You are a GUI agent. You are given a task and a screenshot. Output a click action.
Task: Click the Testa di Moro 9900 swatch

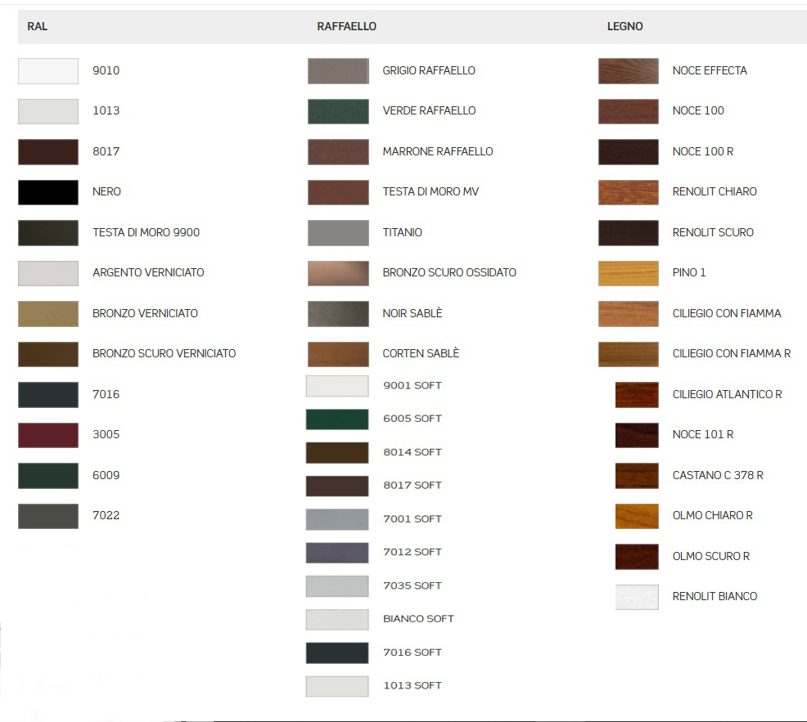pos(48,233)
